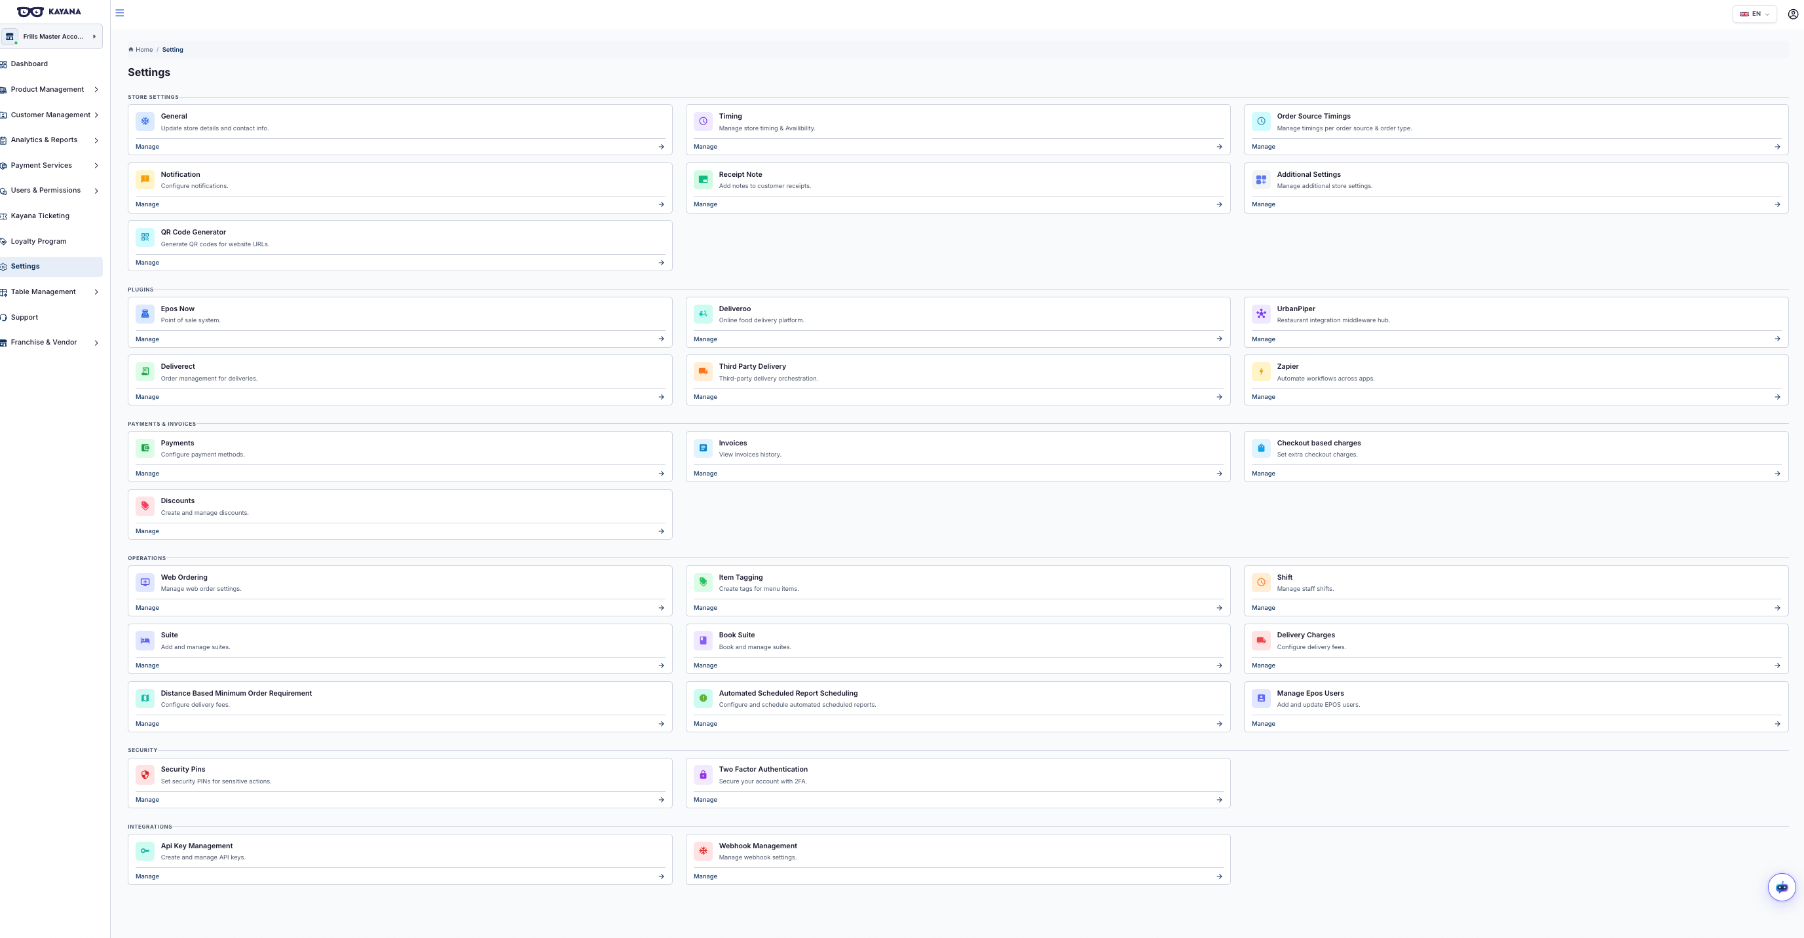1804x938 pixels.
Task: Click arrow on Order Source Timings card
Action: coord(1777,147)
